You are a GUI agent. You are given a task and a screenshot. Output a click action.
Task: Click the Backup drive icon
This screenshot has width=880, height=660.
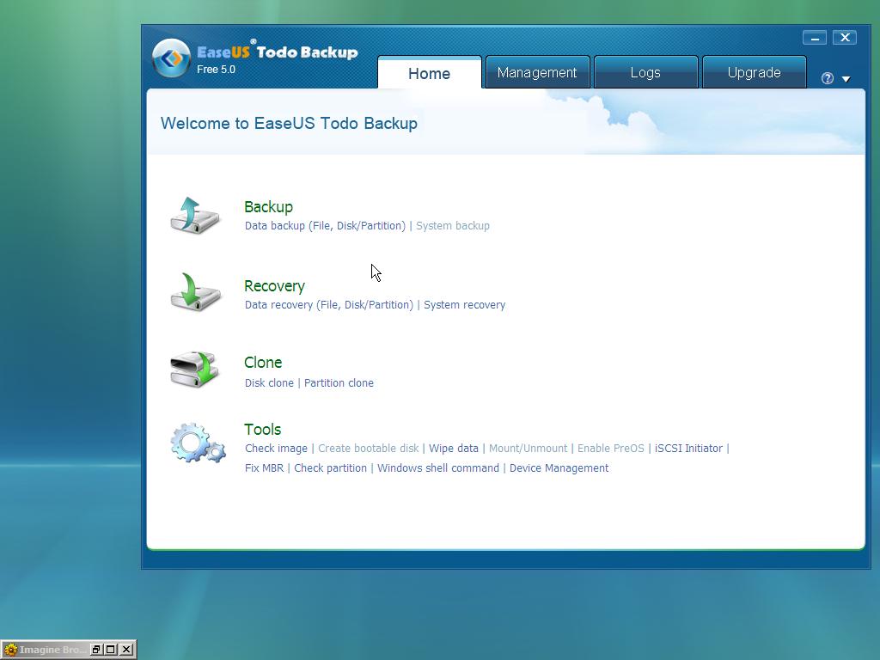[x=195, y=216]
